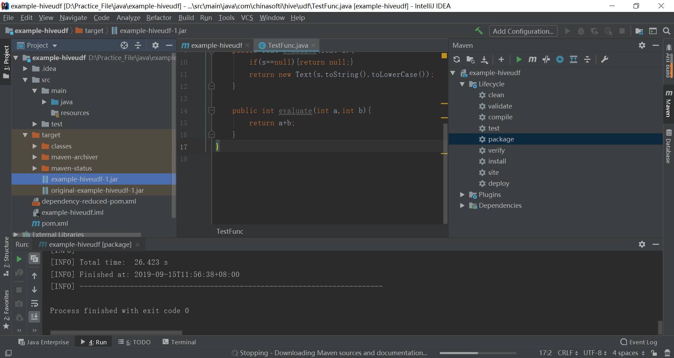Toggle soft-wrap in Run console
Image resolution: width=674 pixels, height=358 pixels.
coord(34,304)
